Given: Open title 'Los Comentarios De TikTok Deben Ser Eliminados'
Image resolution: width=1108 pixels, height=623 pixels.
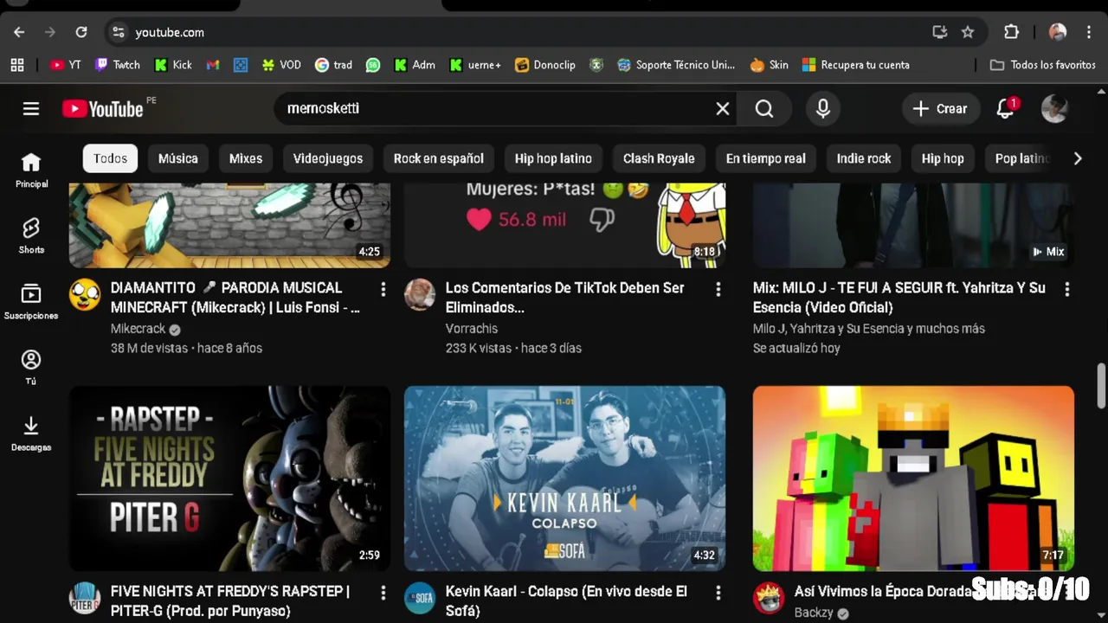Looking at the screenshot, I should 564,297.
